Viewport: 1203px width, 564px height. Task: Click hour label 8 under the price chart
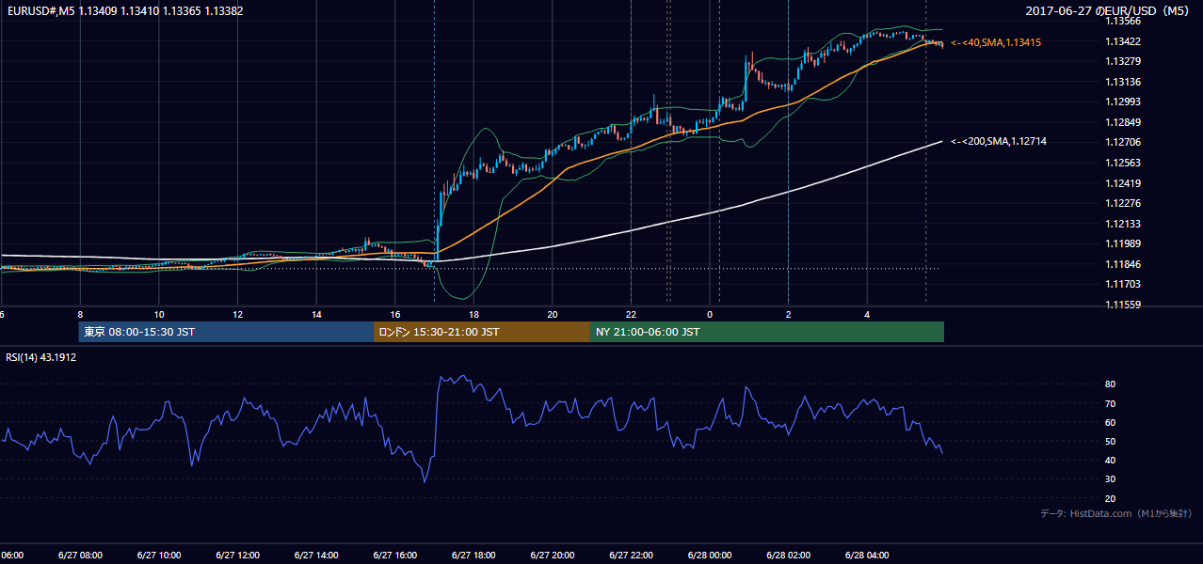tap(80, 314)
